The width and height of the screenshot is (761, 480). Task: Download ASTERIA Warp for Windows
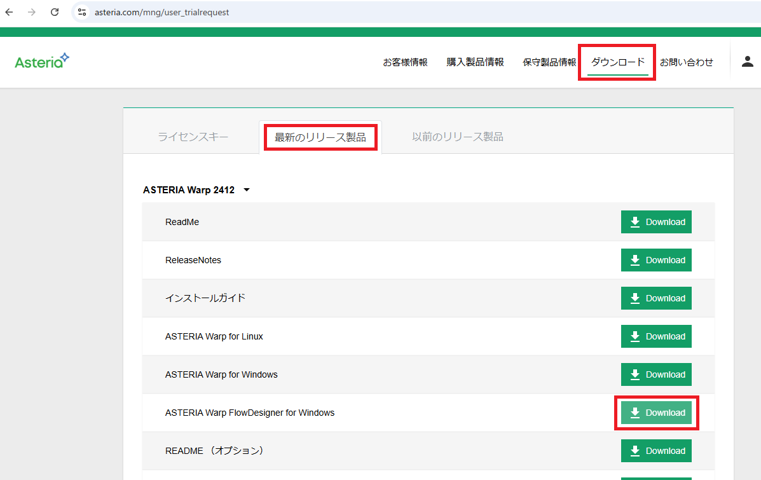tap(656, 374)
